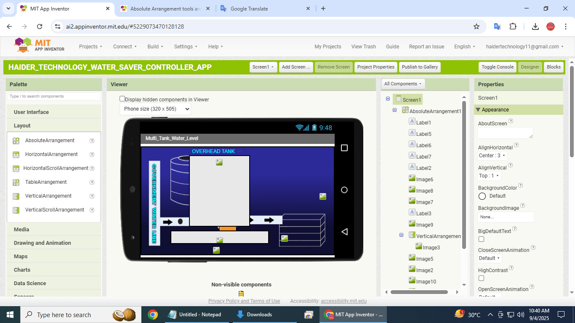
Task: Click the Publish to Gallery button
Action: point(420,67)
